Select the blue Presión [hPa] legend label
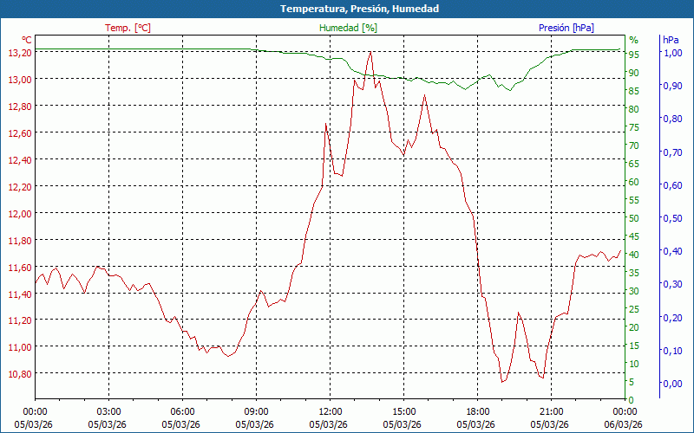Screen dimensions: 694x433 [x=566, y=28]
